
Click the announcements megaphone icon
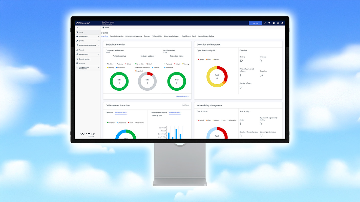269,23
